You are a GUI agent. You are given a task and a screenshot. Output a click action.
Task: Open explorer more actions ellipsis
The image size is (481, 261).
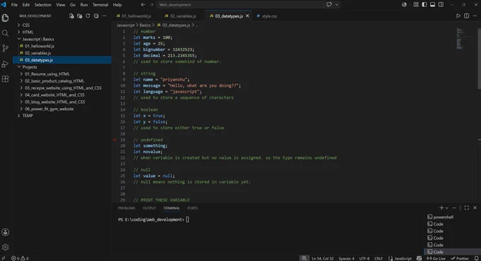[104, 16]
